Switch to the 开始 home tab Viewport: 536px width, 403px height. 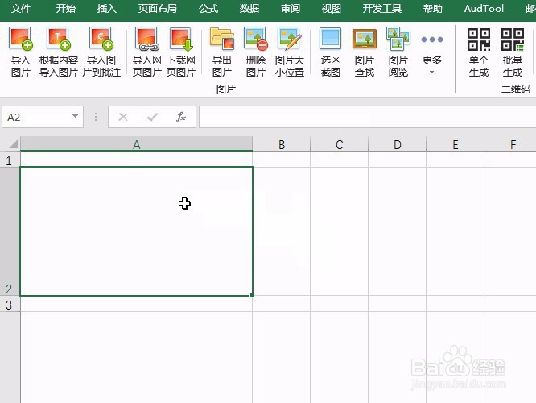(x=66, y=9)
